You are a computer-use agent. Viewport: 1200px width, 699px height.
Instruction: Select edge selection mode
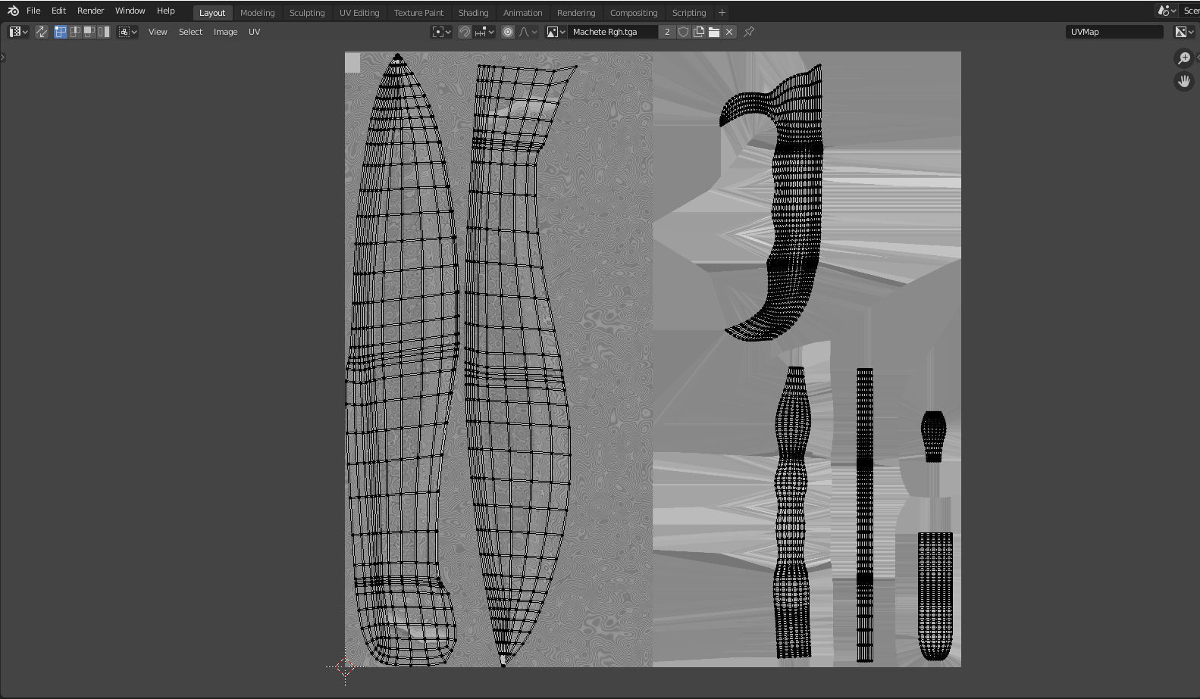point(75,32)
